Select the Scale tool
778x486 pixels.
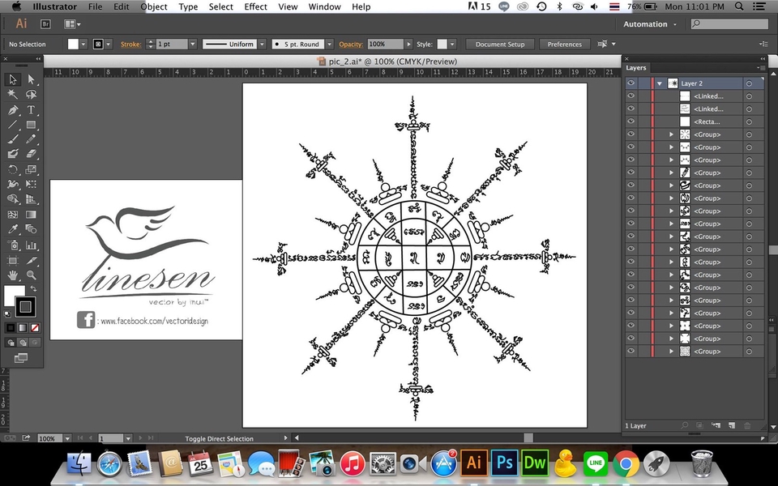click(32, 169)
